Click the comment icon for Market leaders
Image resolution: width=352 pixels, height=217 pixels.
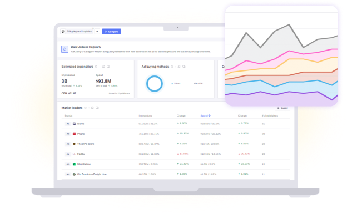97,108
